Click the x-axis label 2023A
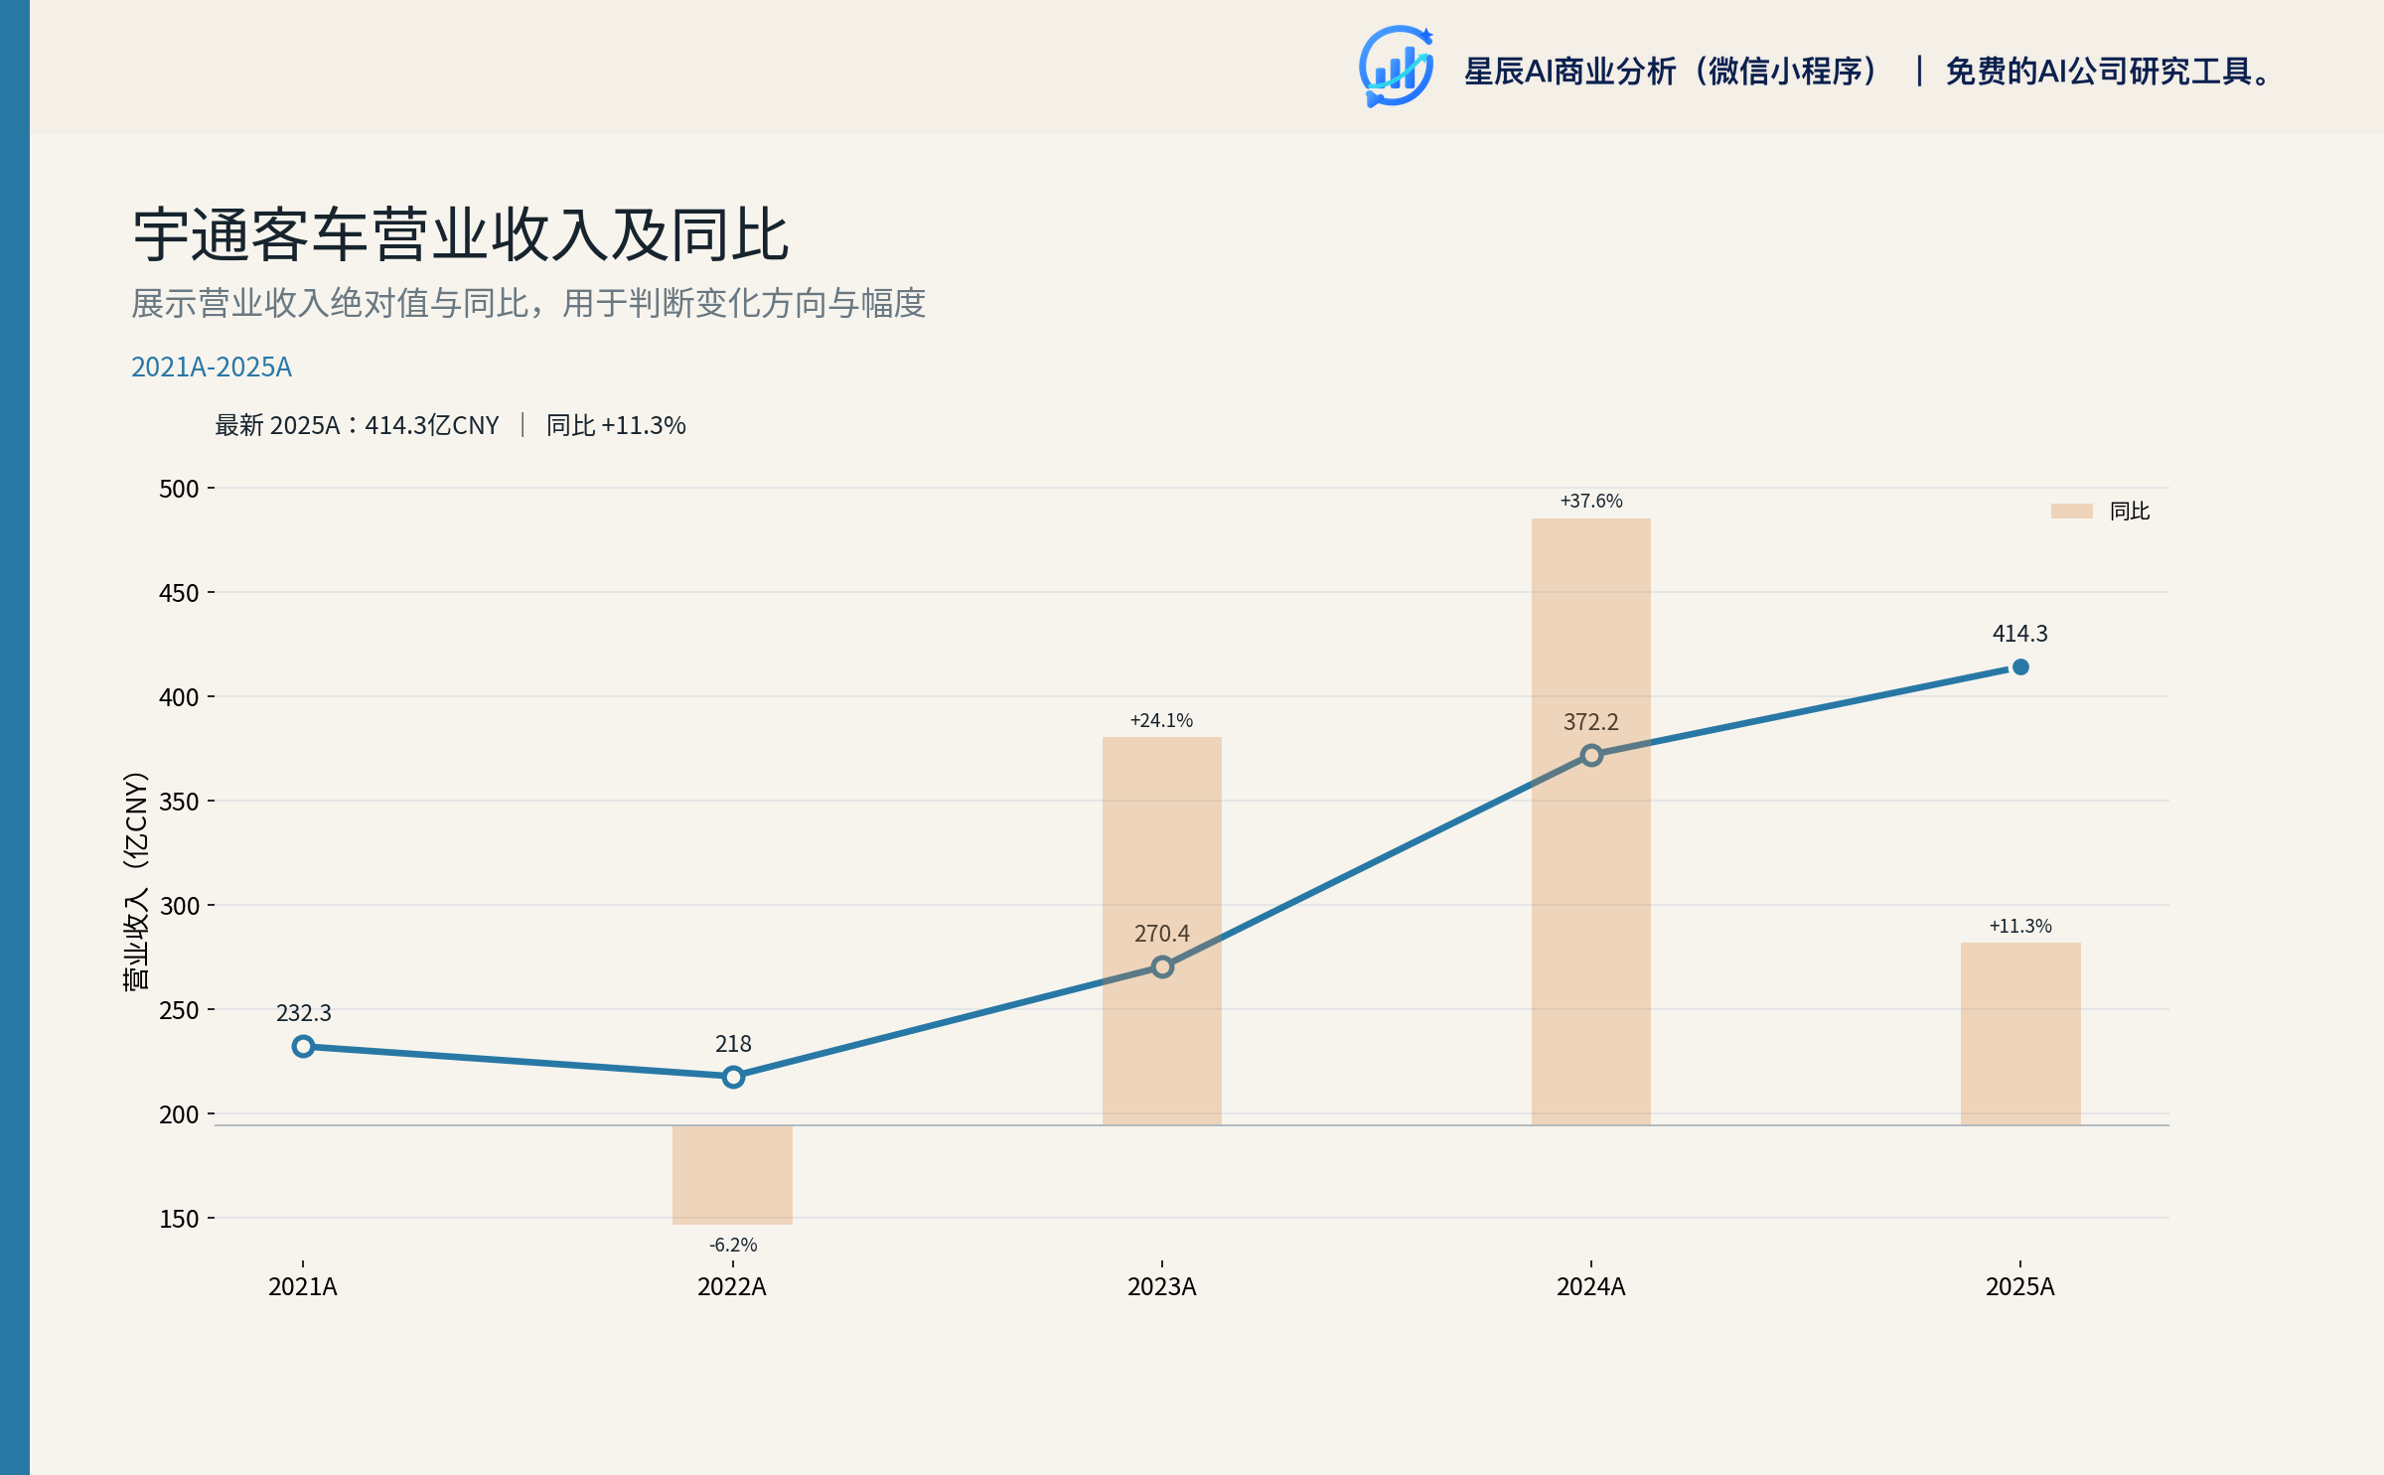The width and height of the screenshot is (2384, 1475). [x=1162, y=1287]
